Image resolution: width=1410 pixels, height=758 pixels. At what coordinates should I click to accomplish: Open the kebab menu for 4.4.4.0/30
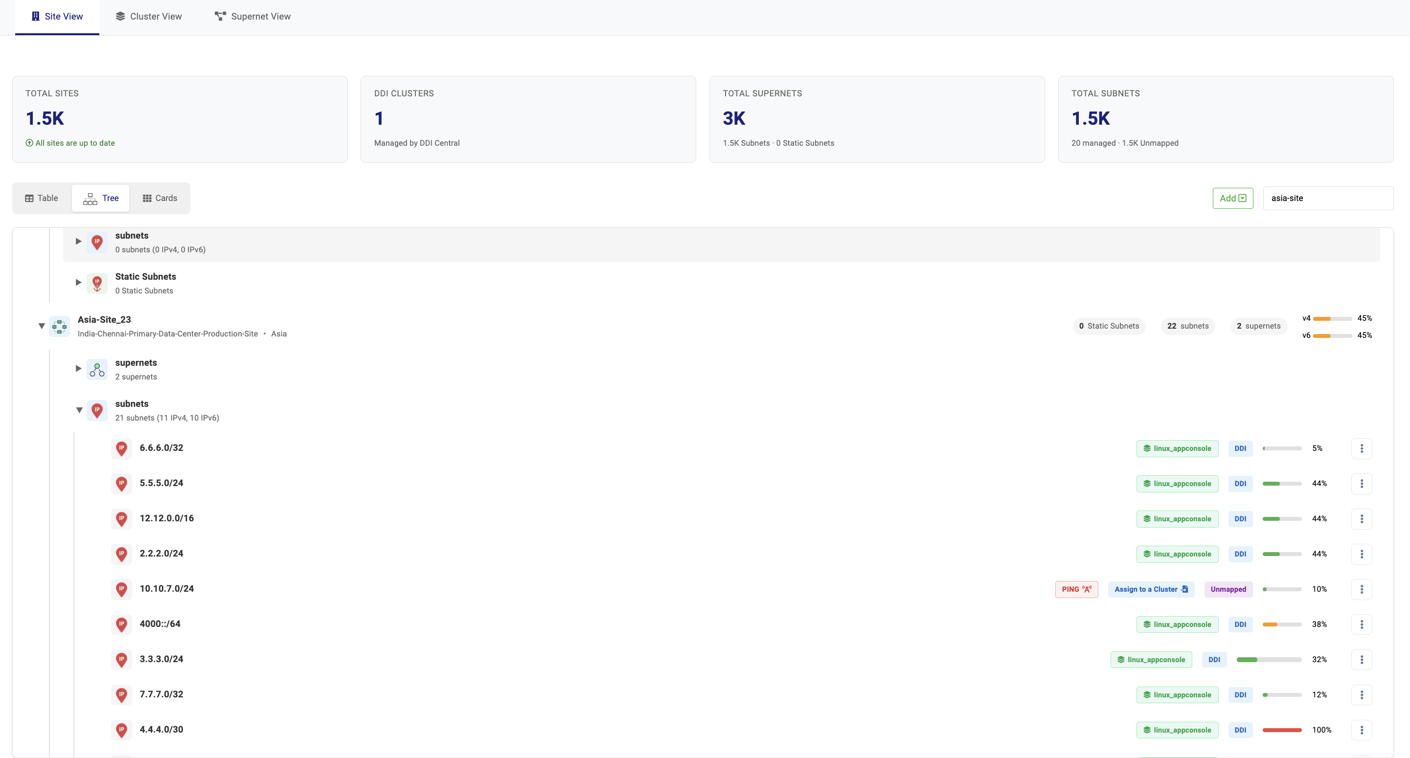click(x=1363, y=730)
